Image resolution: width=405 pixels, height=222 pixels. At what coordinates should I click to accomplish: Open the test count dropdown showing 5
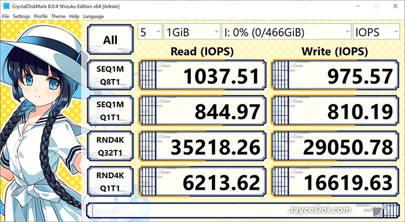click(x=150, y=32)
